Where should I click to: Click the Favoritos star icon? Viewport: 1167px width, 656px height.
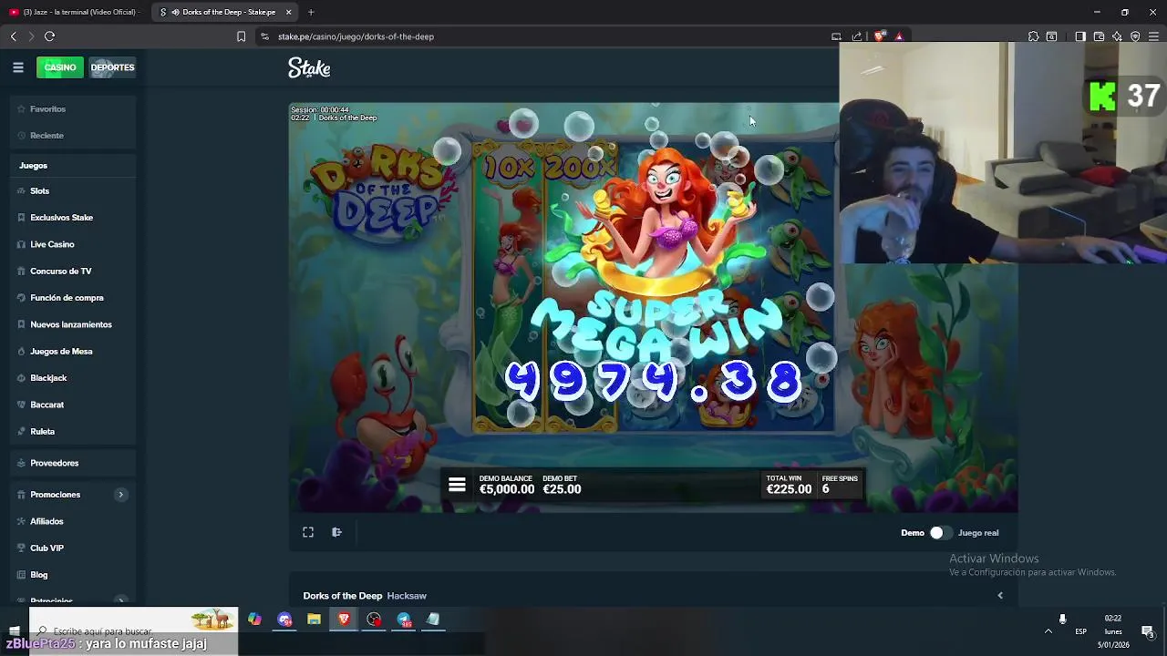coord(21,109)
